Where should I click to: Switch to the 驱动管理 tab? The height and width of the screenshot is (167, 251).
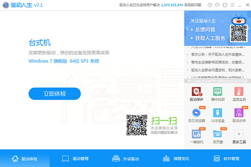(75, 159)
